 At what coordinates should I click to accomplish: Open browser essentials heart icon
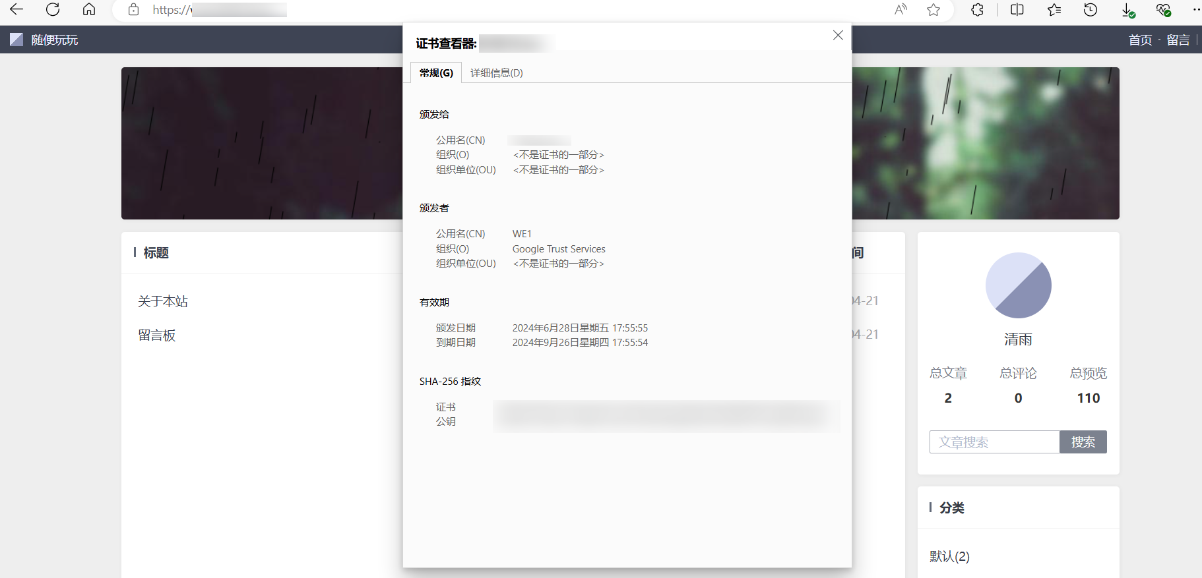pos(1163,10)
